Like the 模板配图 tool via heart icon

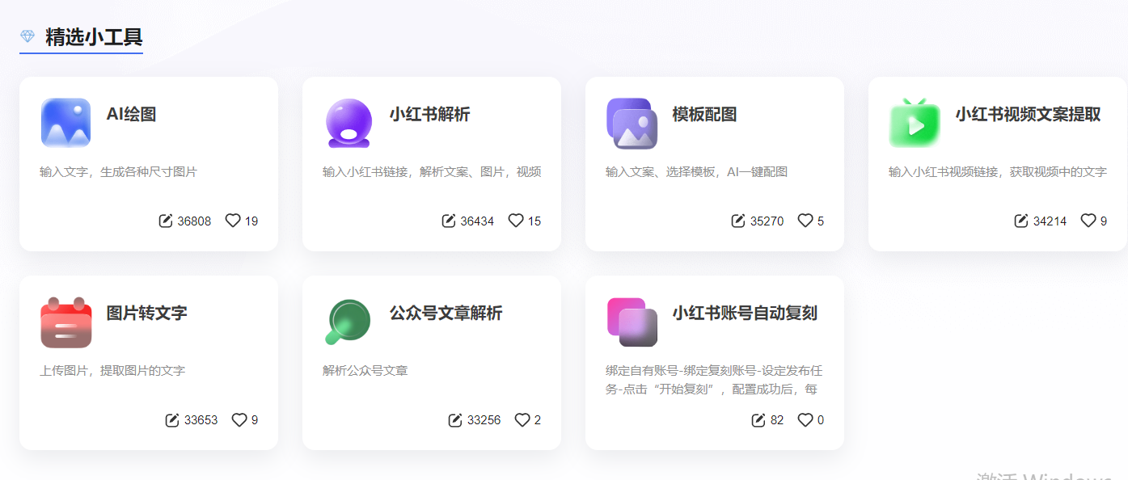[x=805, y=221]
